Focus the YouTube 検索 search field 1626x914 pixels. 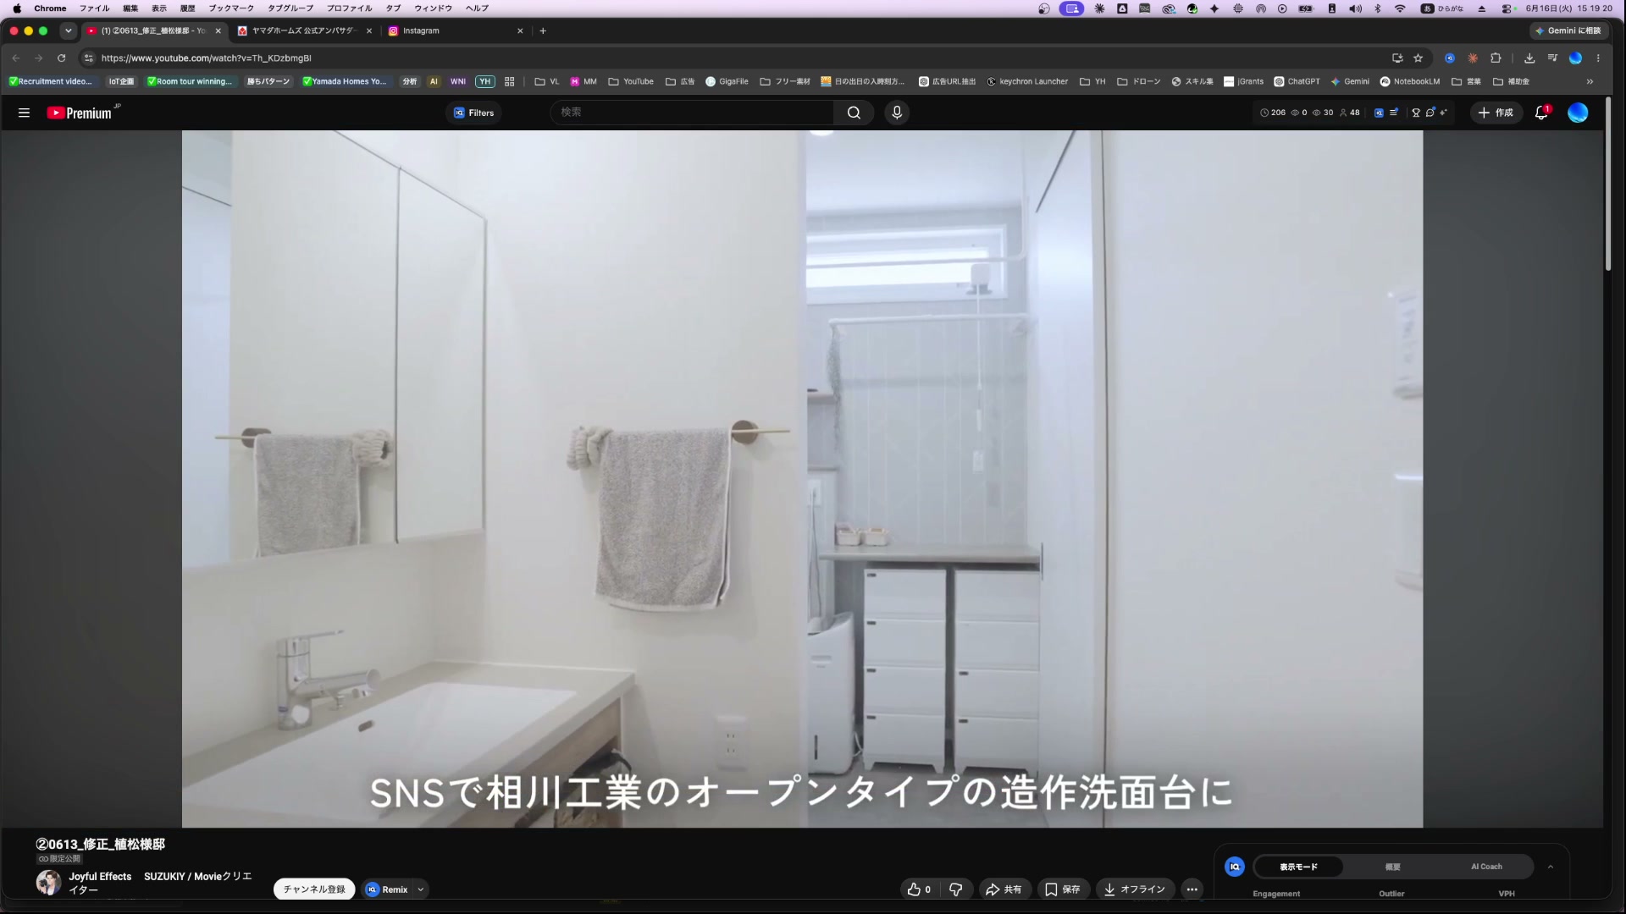coord(693,113)
